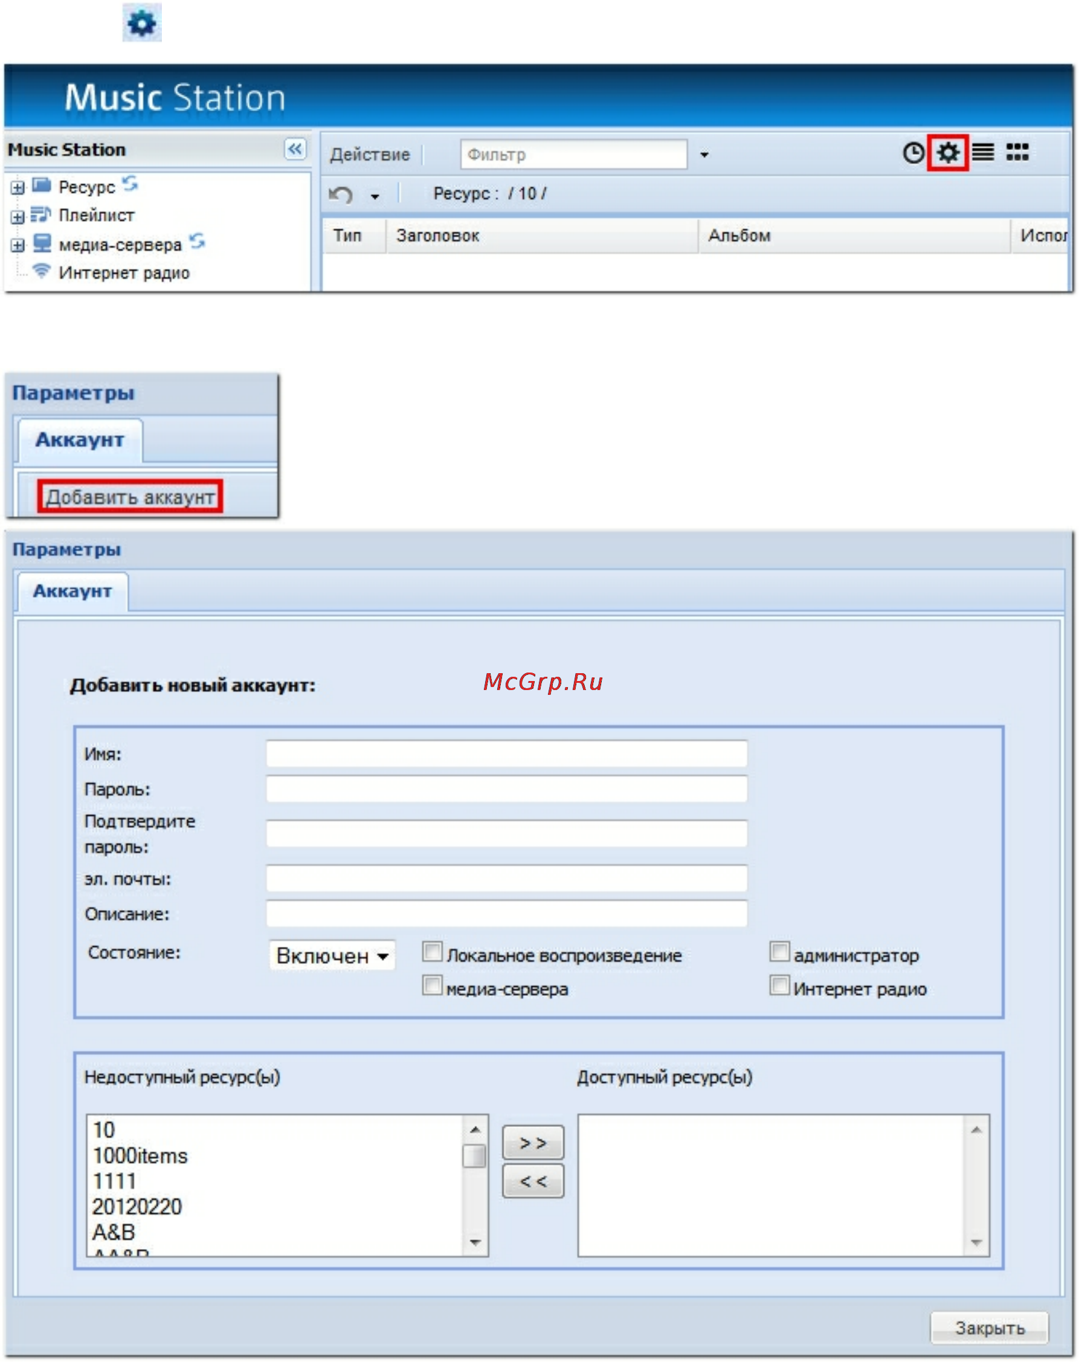The image size is (1079, 1362).
Task: Click the Описание input field
Action: click(507, 914)
